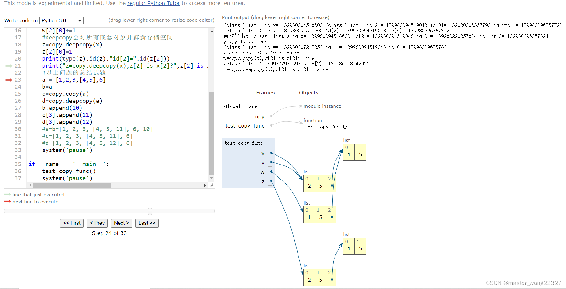The height and width of the screenshot is (289, 566).
Task: Click the Next > navigation button
Action: pos(121,223)
